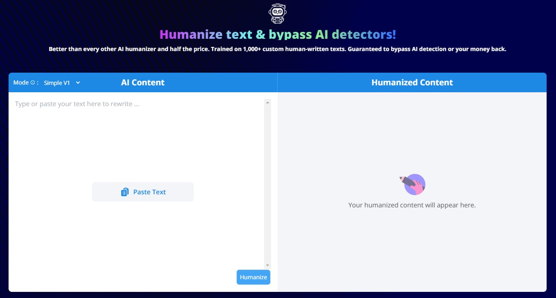Click the 'Humanize text & bypass AI detectors' headline
Screen dimensions: 556x298
coord(278,34)
